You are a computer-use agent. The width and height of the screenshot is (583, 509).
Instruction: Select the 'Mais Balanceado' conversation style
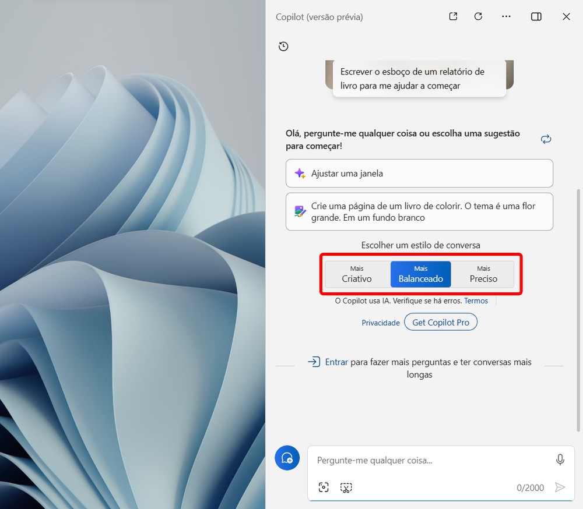(420, 274)
